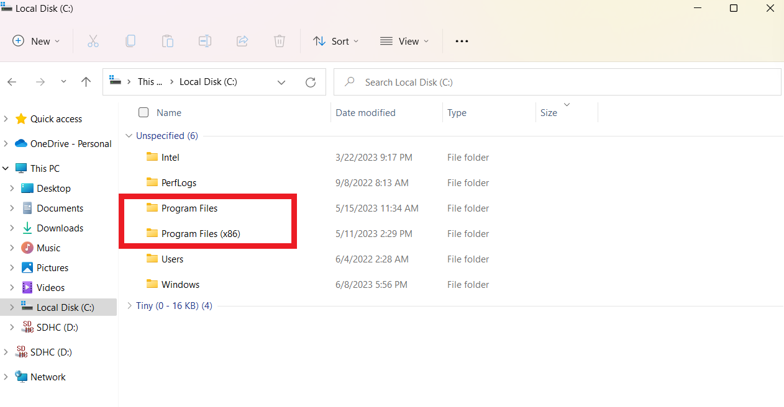Screen dimensions: 784x407
Task: Go up one folder with Up arrow
Action: 86,82
